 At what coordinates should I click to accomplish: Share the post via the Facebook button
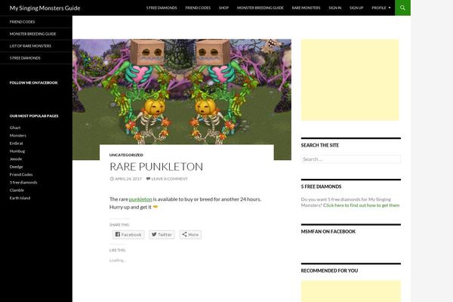[128, 234]
